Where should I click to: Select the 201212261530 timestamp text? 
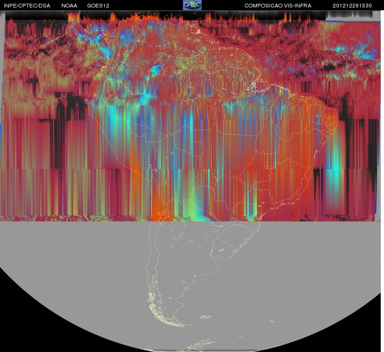[352, 6]
